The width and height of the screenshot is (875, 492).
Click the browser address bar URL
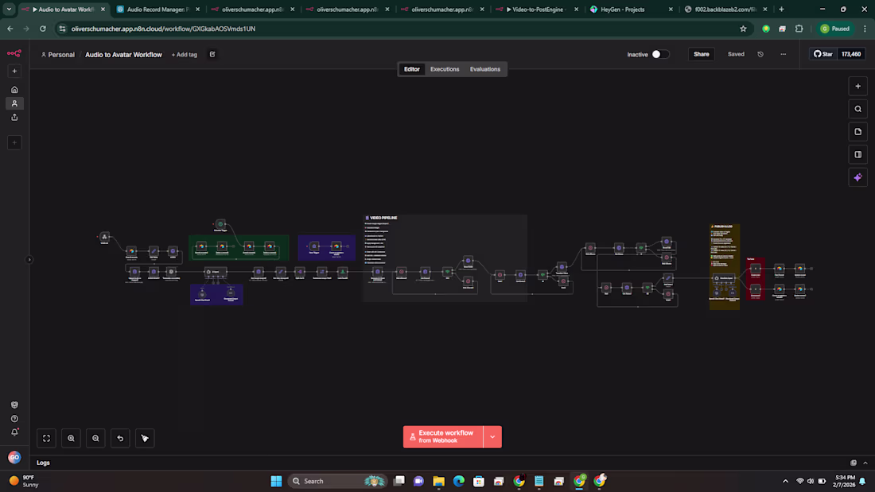pos(164,29)
